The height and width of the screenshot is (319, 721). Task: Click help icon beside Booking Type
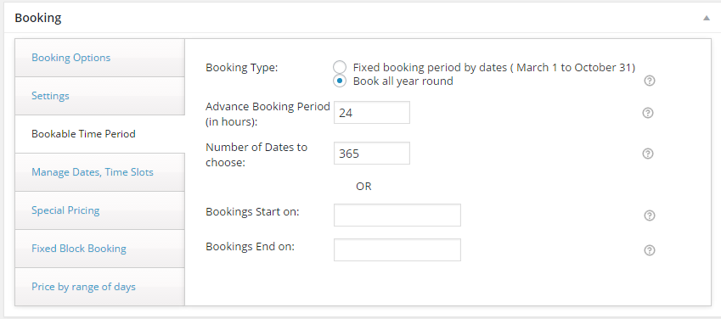(x=650, y=81)
